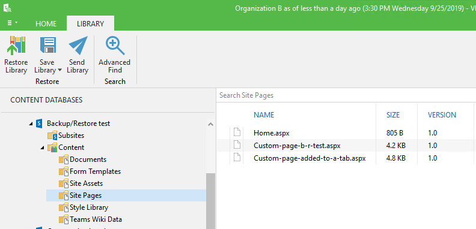Sort by the SIZE column header
This screenshot has width=476, height=229.
tap(393, 115)
